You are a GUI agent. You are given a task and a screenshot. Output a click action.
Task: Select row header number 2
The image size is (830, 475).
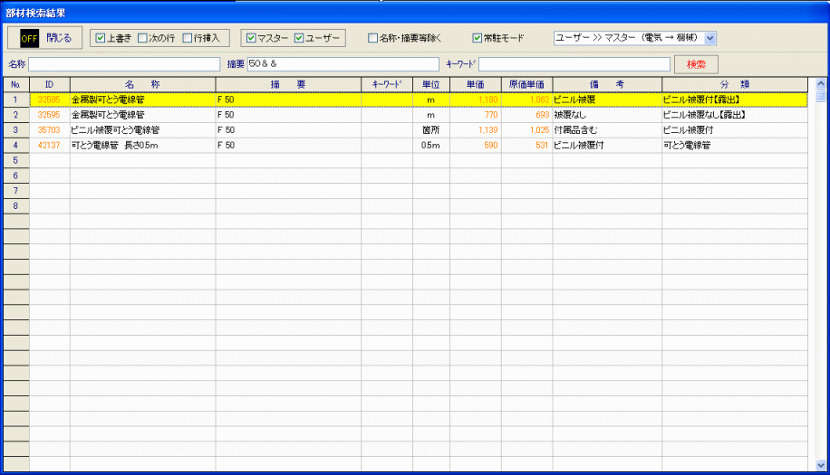(16, 115)
